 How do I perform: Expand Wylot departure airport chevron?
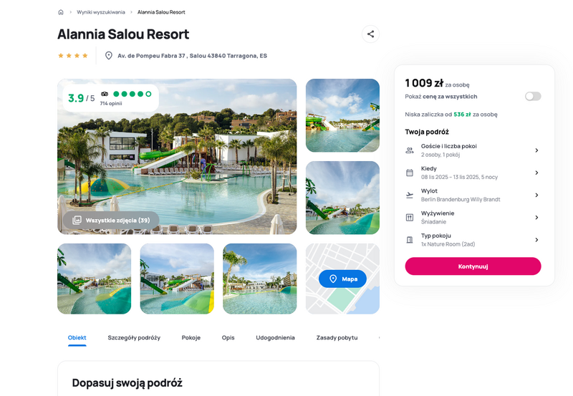(x=536, y=195)
